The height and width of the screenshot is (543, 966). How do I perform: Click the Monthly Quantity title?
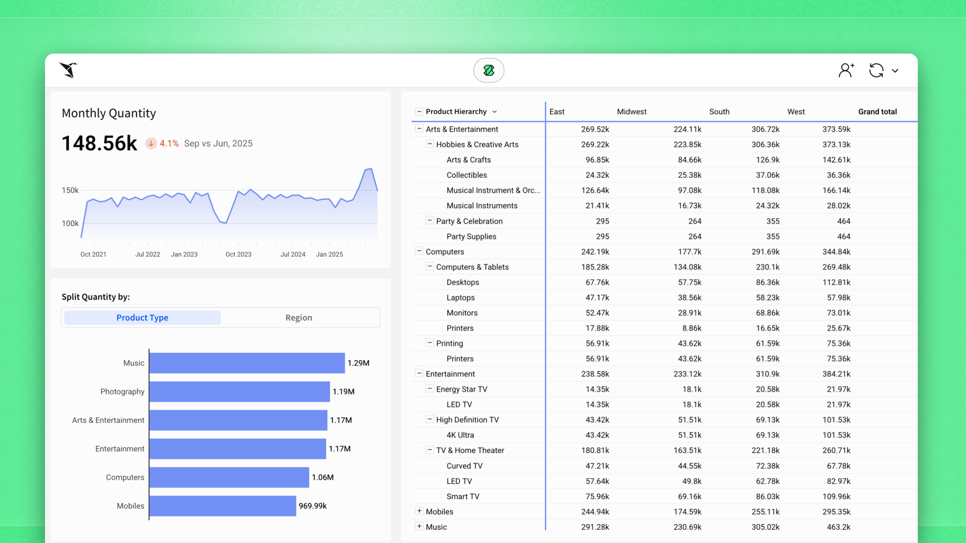109,113
